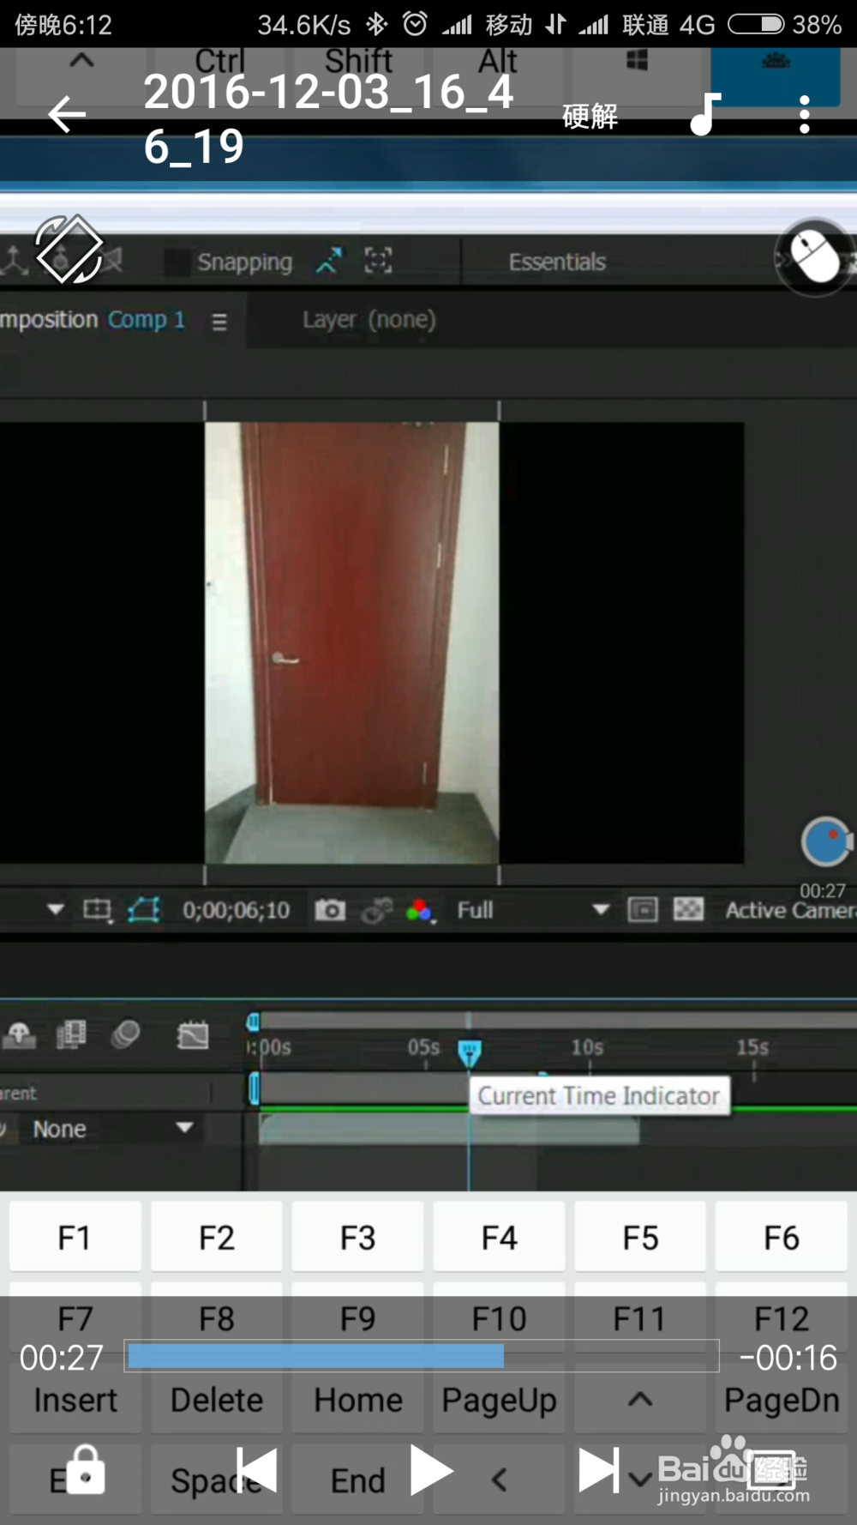Tap the Windows logo key
This screenshot has width=857, height=1525.
(637, 62)
